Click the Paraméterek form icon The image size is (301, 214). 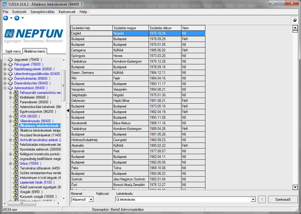16,102
